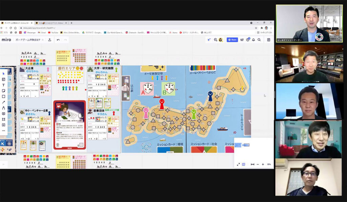Click dice A on the board
The image size is (347, 202).
point(147,89)
